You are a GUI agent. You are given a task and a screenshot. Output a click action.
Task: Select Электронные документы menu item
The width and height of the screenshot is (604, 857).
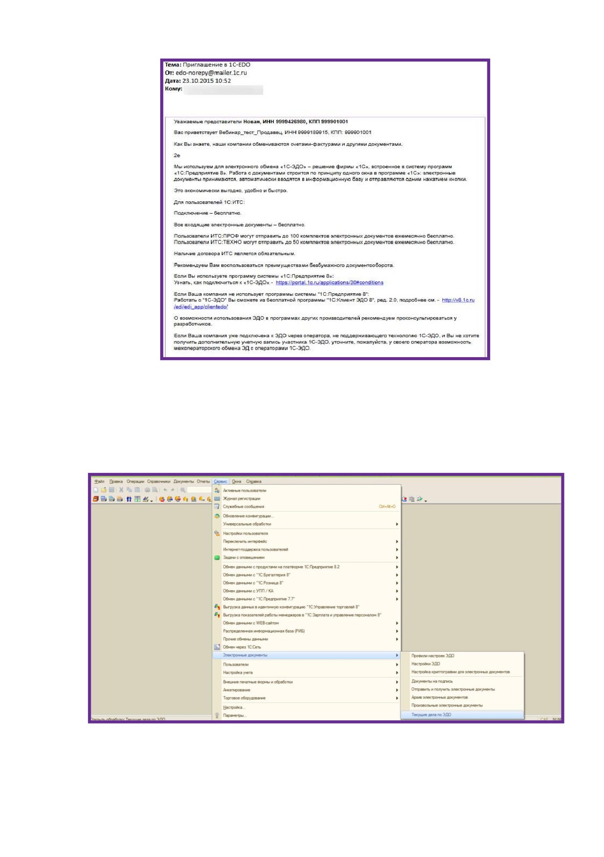coord(307,655)
